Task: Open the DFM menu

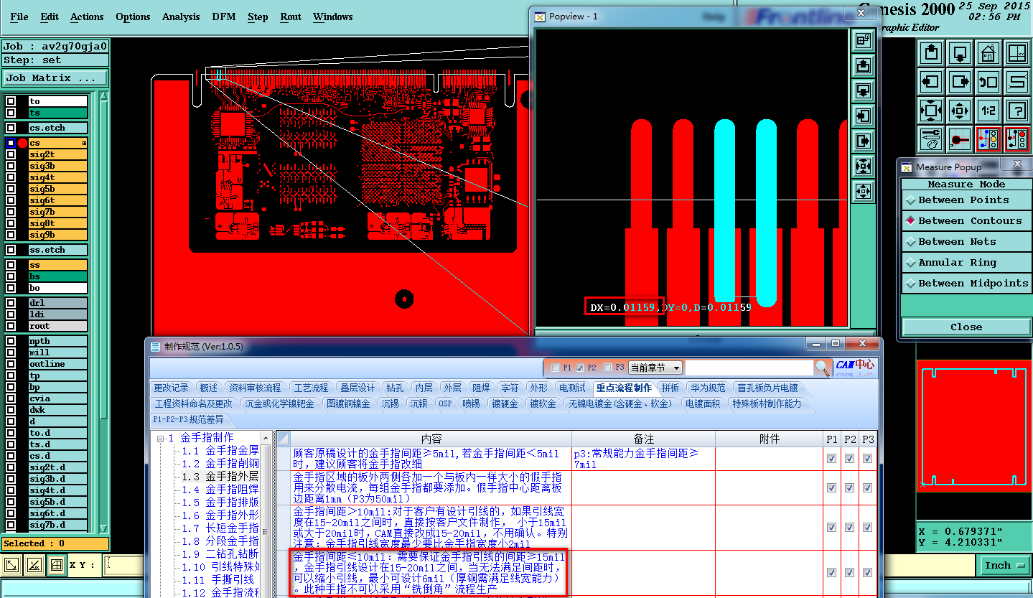Action: click(x=224, y=17)
